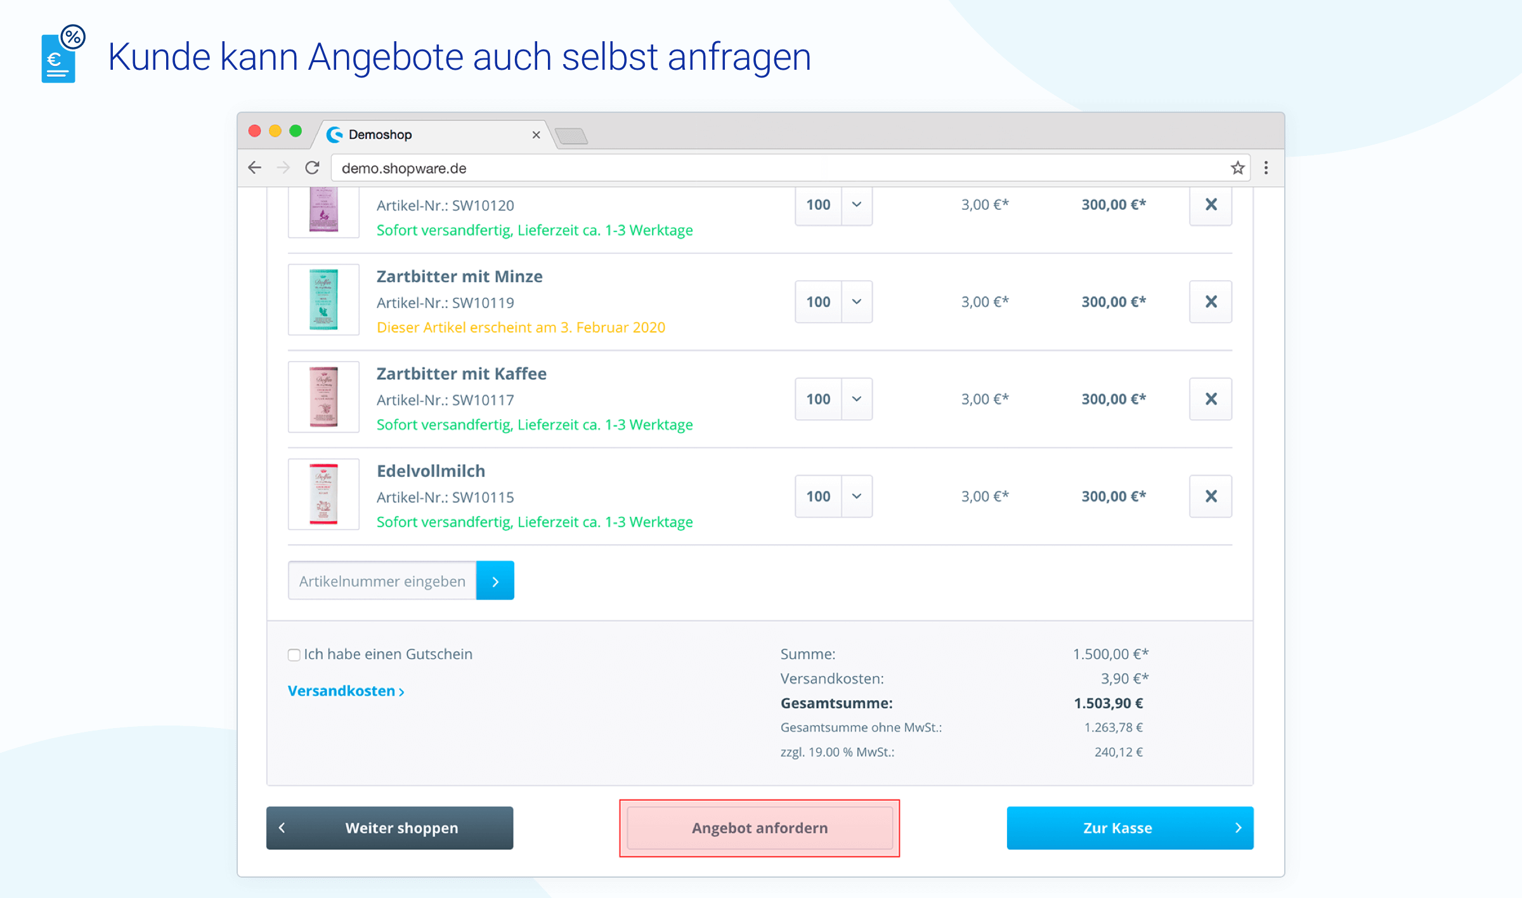
Task: Open quantity dropdown for SW10120
Action: [x=857, y=205]
